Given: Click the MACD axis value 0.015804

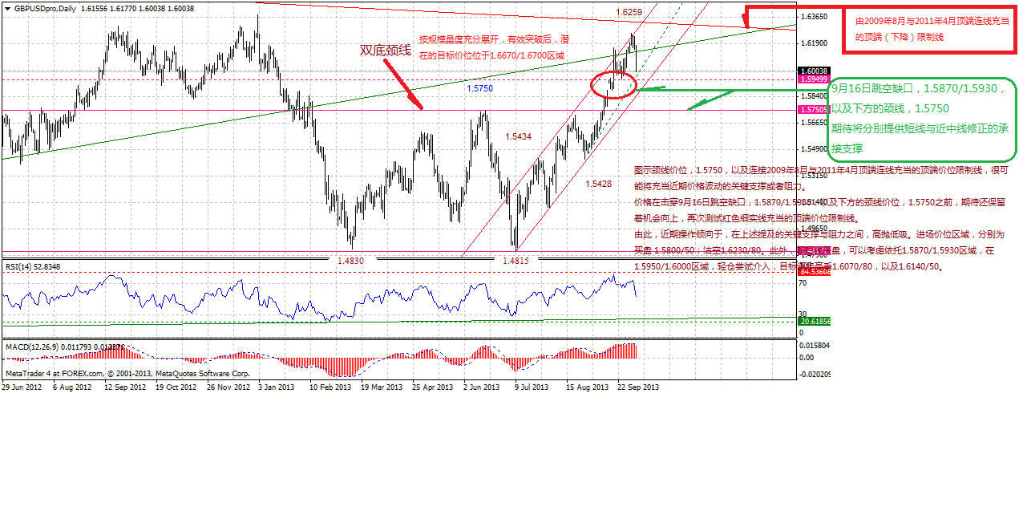Looking at the screenshot, I should (815, 345).
